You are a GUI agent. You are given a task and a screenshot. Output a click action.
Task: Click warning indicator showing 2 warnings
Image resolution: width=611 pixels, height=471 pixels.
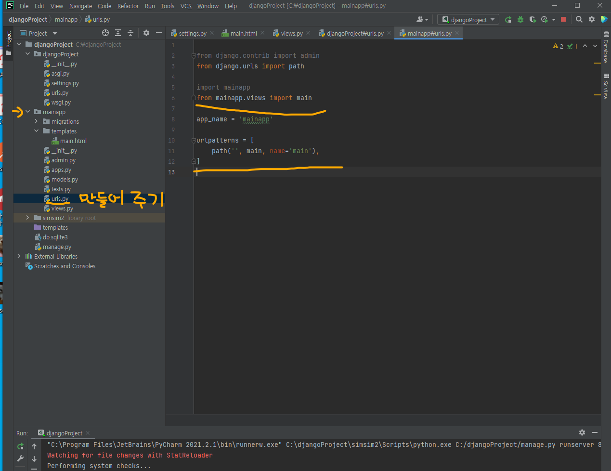pos(558,46)
